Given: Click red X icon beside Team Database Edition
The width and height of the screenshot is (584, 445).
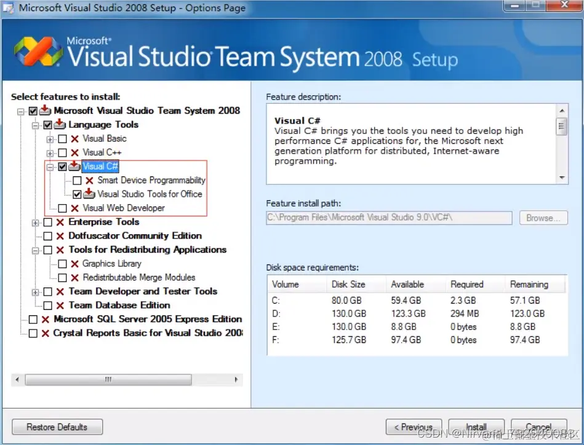Looking at the screenshot, I should [60, 305].
